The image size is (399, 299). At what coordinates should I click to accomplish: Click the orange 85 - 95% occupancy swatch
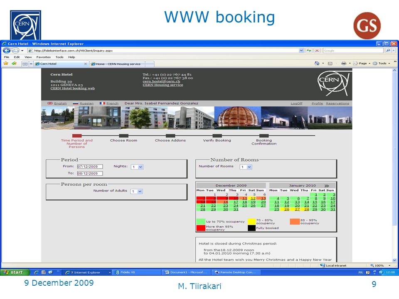pyautogui.click(x=295, y=221)
